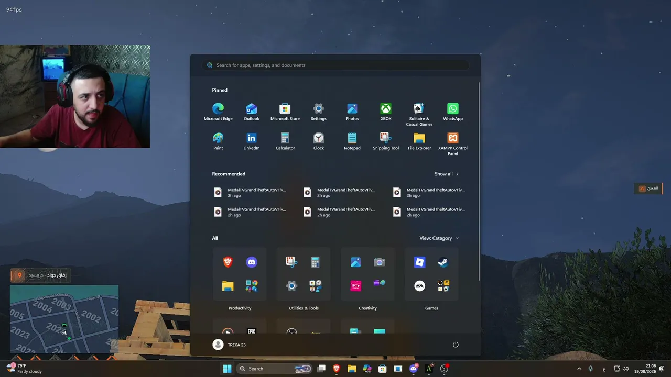Open the pink IPTV app in Creativity
Image resolution: width=671 pixels, height=377 pixels.
pyautogui.click(x=355, y=286)
